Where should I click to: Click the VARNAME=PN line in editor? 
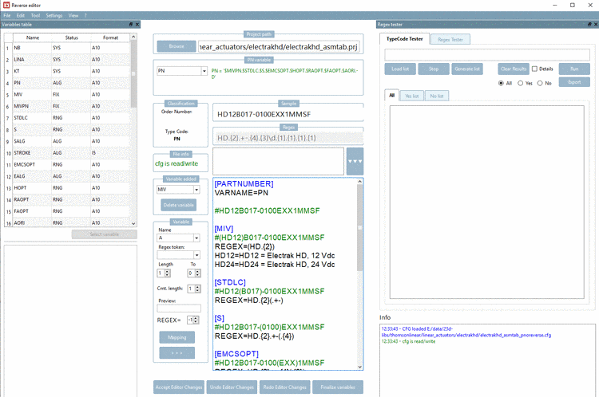tap(241, 193)
